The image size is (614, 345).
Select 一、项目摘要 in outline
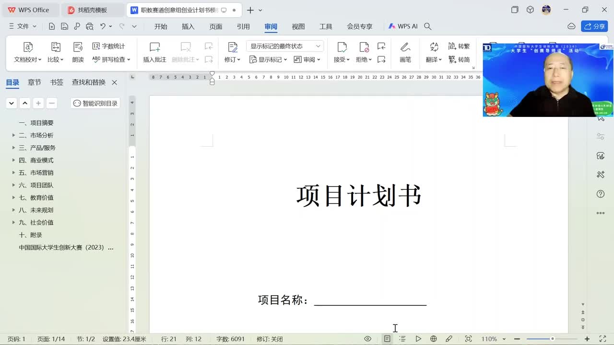pos(36,123)
